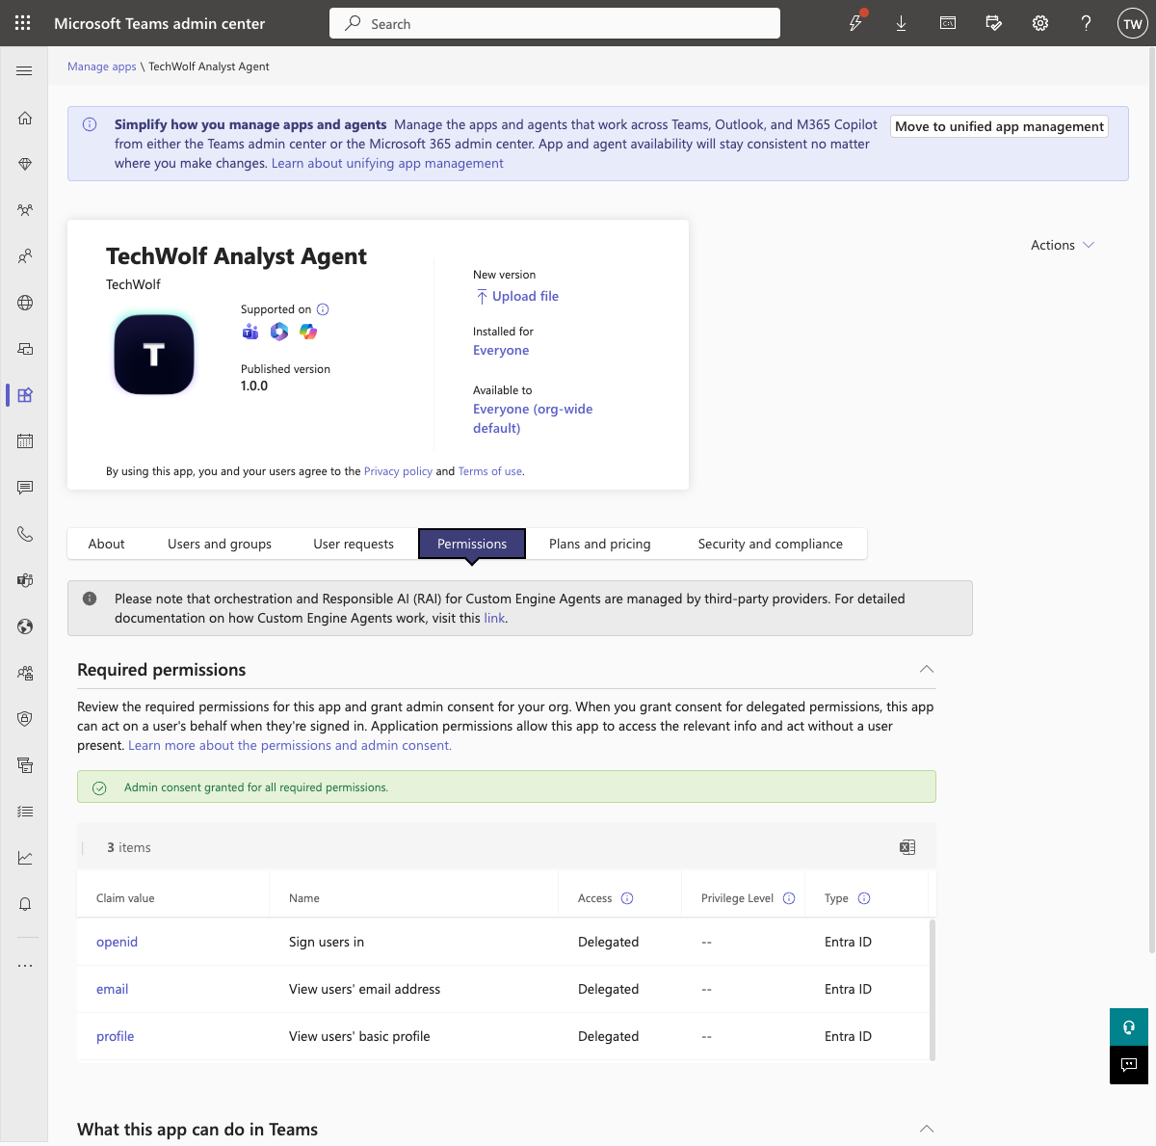The width and height of the screenshot is (1156, 1146).
Task: Open the TW account avatar
Action: pos(1133,24)
